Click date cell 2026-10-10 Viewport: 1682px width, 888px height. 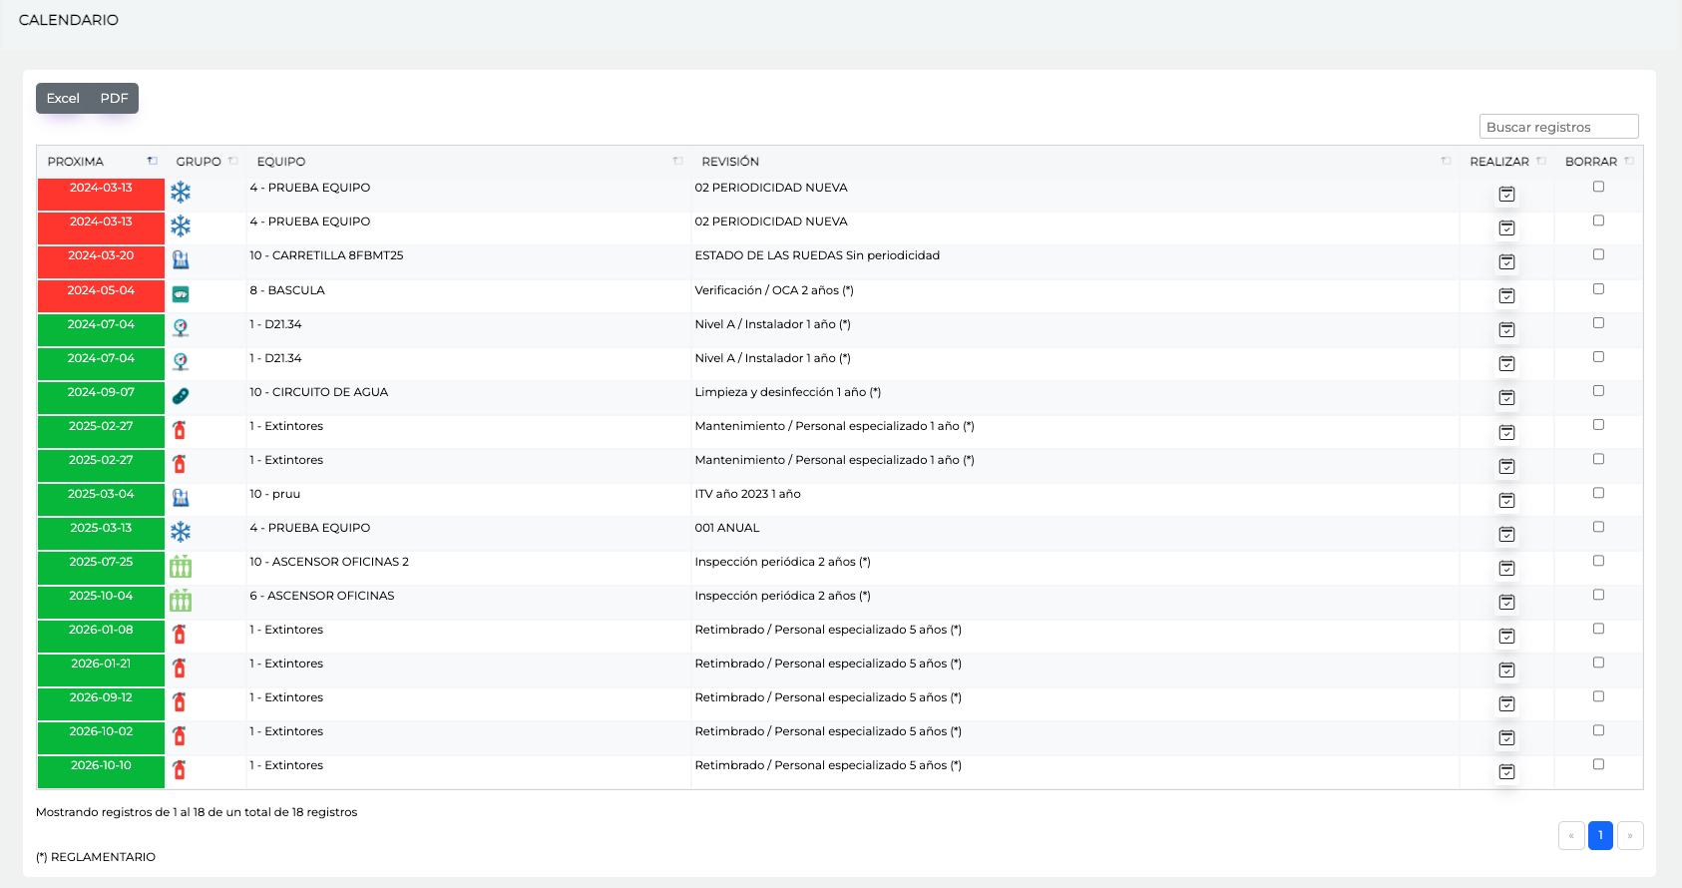click(x=101, y=772)
